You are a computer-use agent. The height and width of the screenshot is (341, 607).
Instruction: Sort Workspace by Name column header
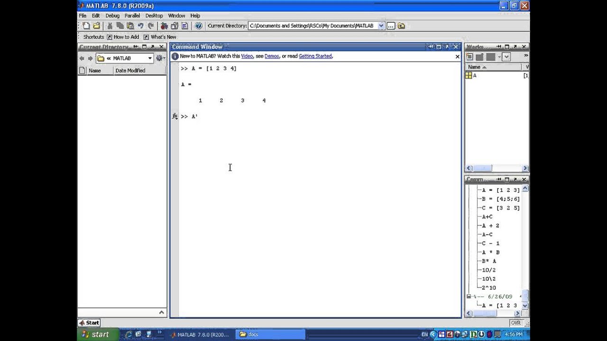[493, 67]
